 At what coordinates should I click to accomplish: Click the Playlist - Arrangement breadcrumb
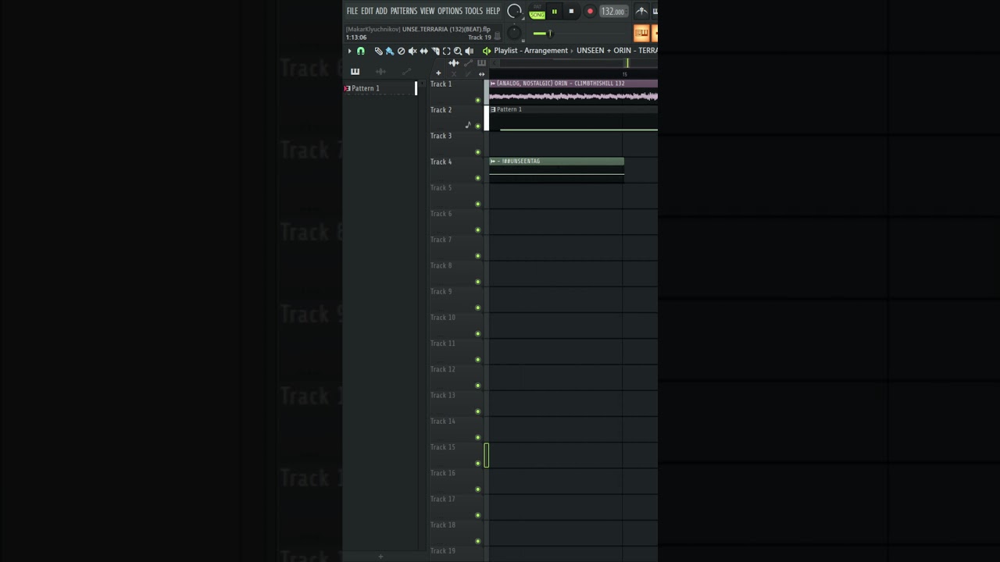531,51
